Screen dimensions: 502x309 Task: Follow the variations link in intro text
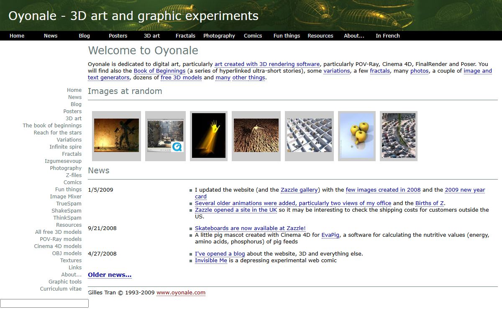point(337,71)
